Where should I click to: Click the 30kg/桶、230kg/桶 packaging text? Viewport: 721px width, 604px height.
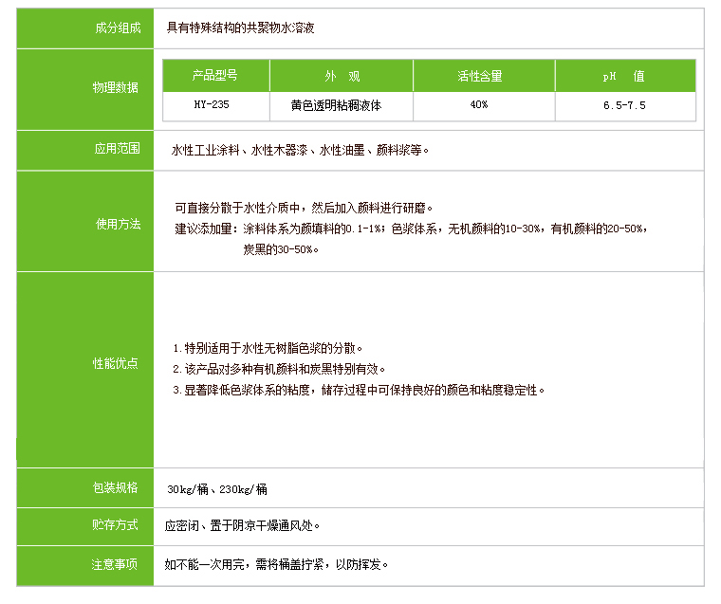click(217, 489)
